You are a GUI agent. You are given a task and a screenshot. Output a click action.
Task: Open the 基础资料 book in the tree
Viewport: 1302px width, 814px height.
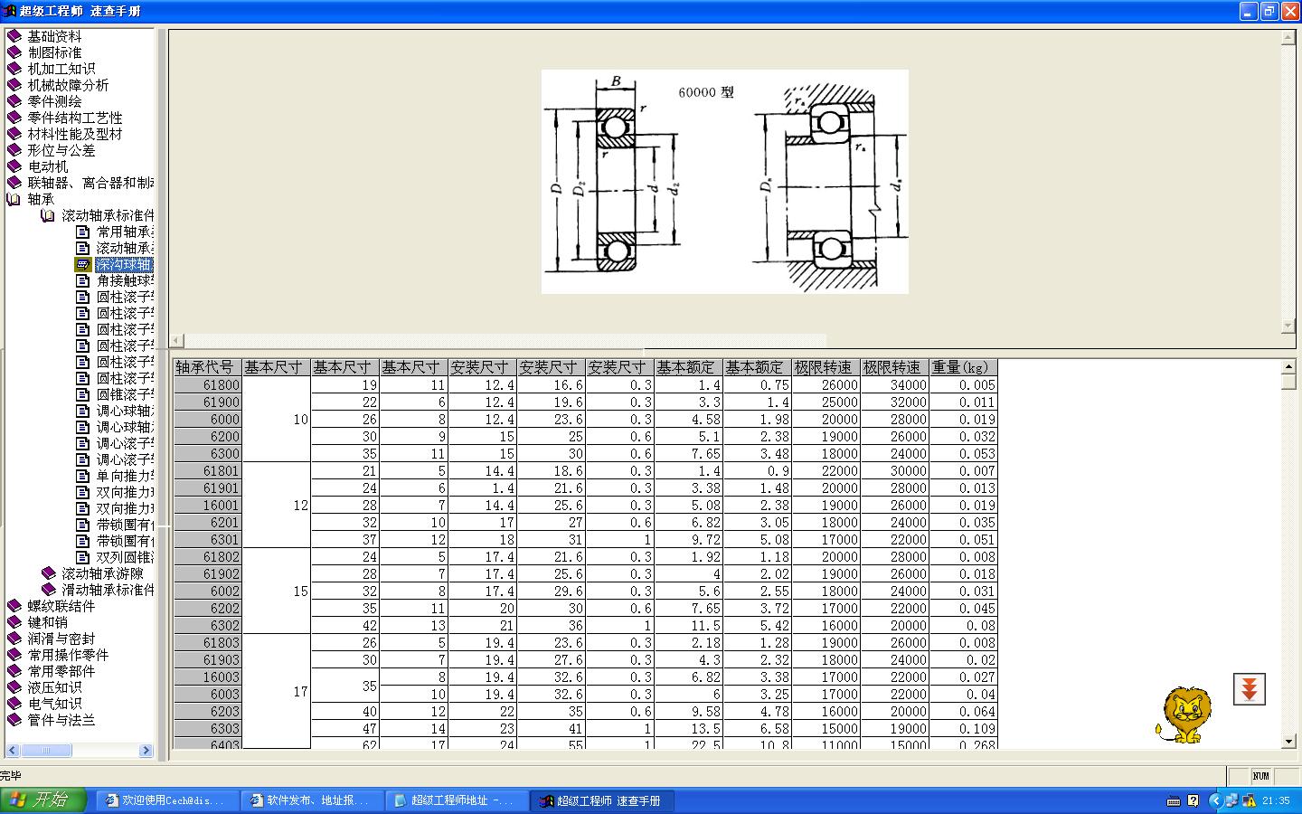tap(54, 36)
